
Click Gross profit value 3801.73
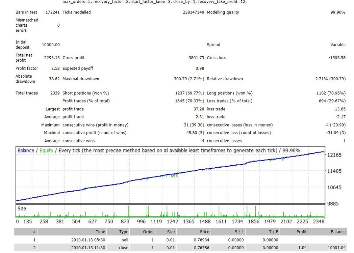[196, 58]
